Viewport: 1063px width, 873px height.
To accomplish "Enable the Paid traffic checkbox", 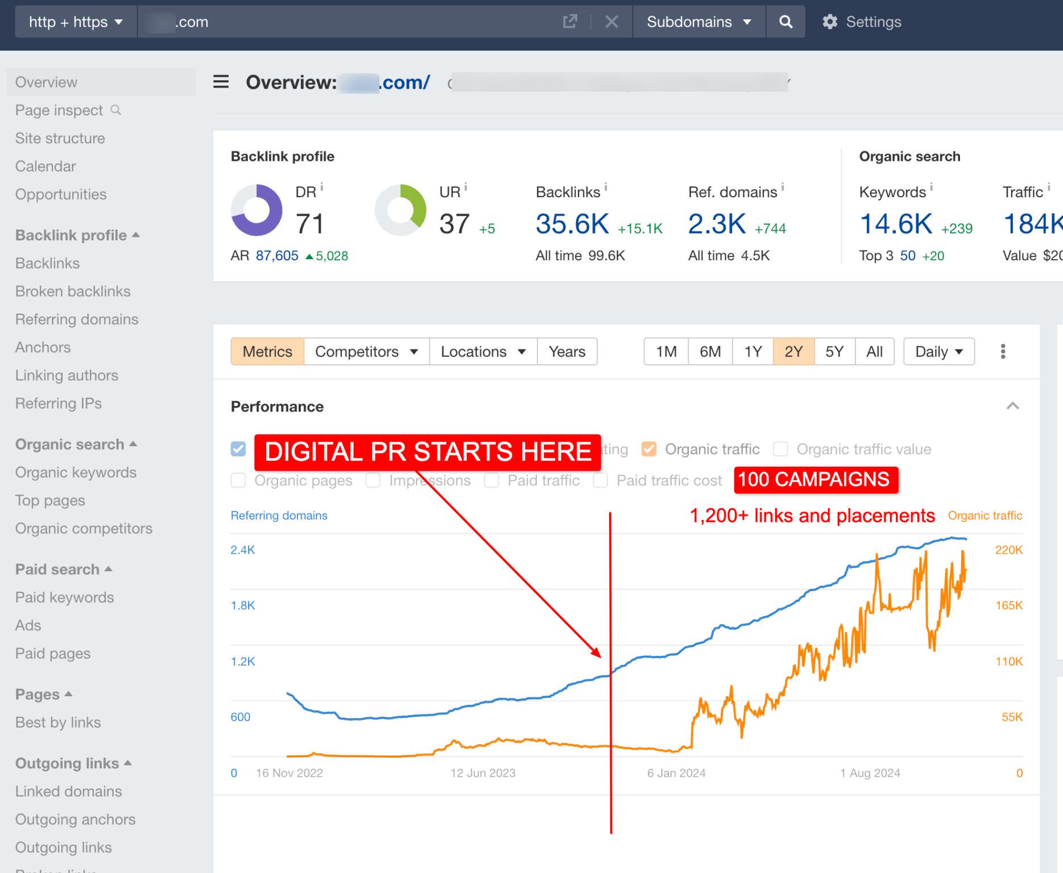I will pyautogui.click(x=491, y=480).
